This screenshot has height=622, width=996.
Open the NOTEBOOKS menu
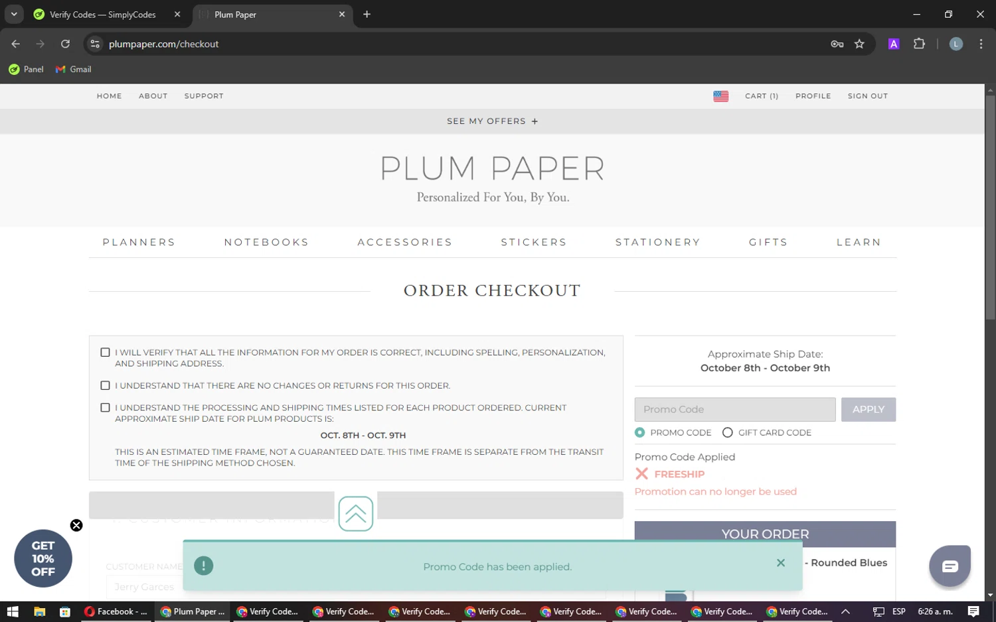coord(266,242)
